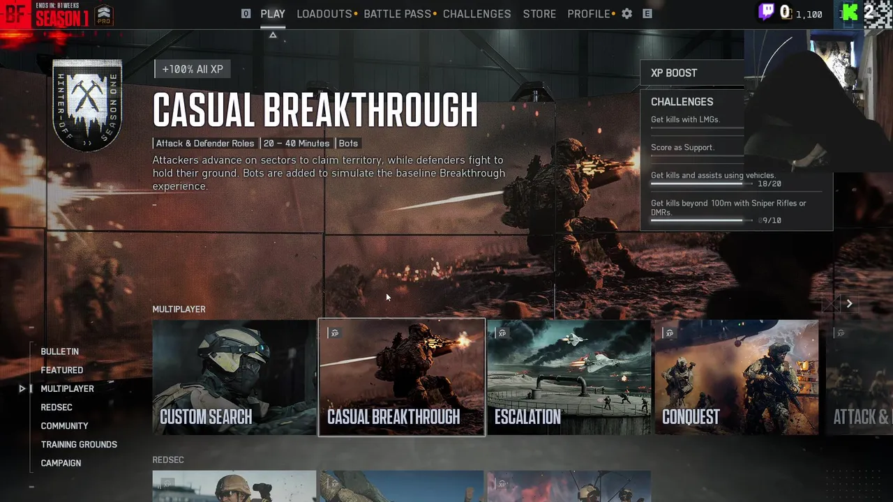Click the MULTIPLAYER section heading

(179, 309)
